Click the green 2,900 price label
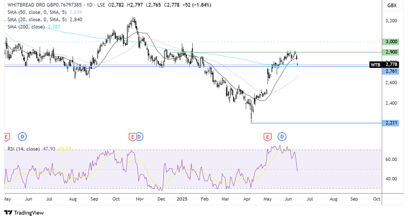The image size is (408, 220). coord(391,52)
